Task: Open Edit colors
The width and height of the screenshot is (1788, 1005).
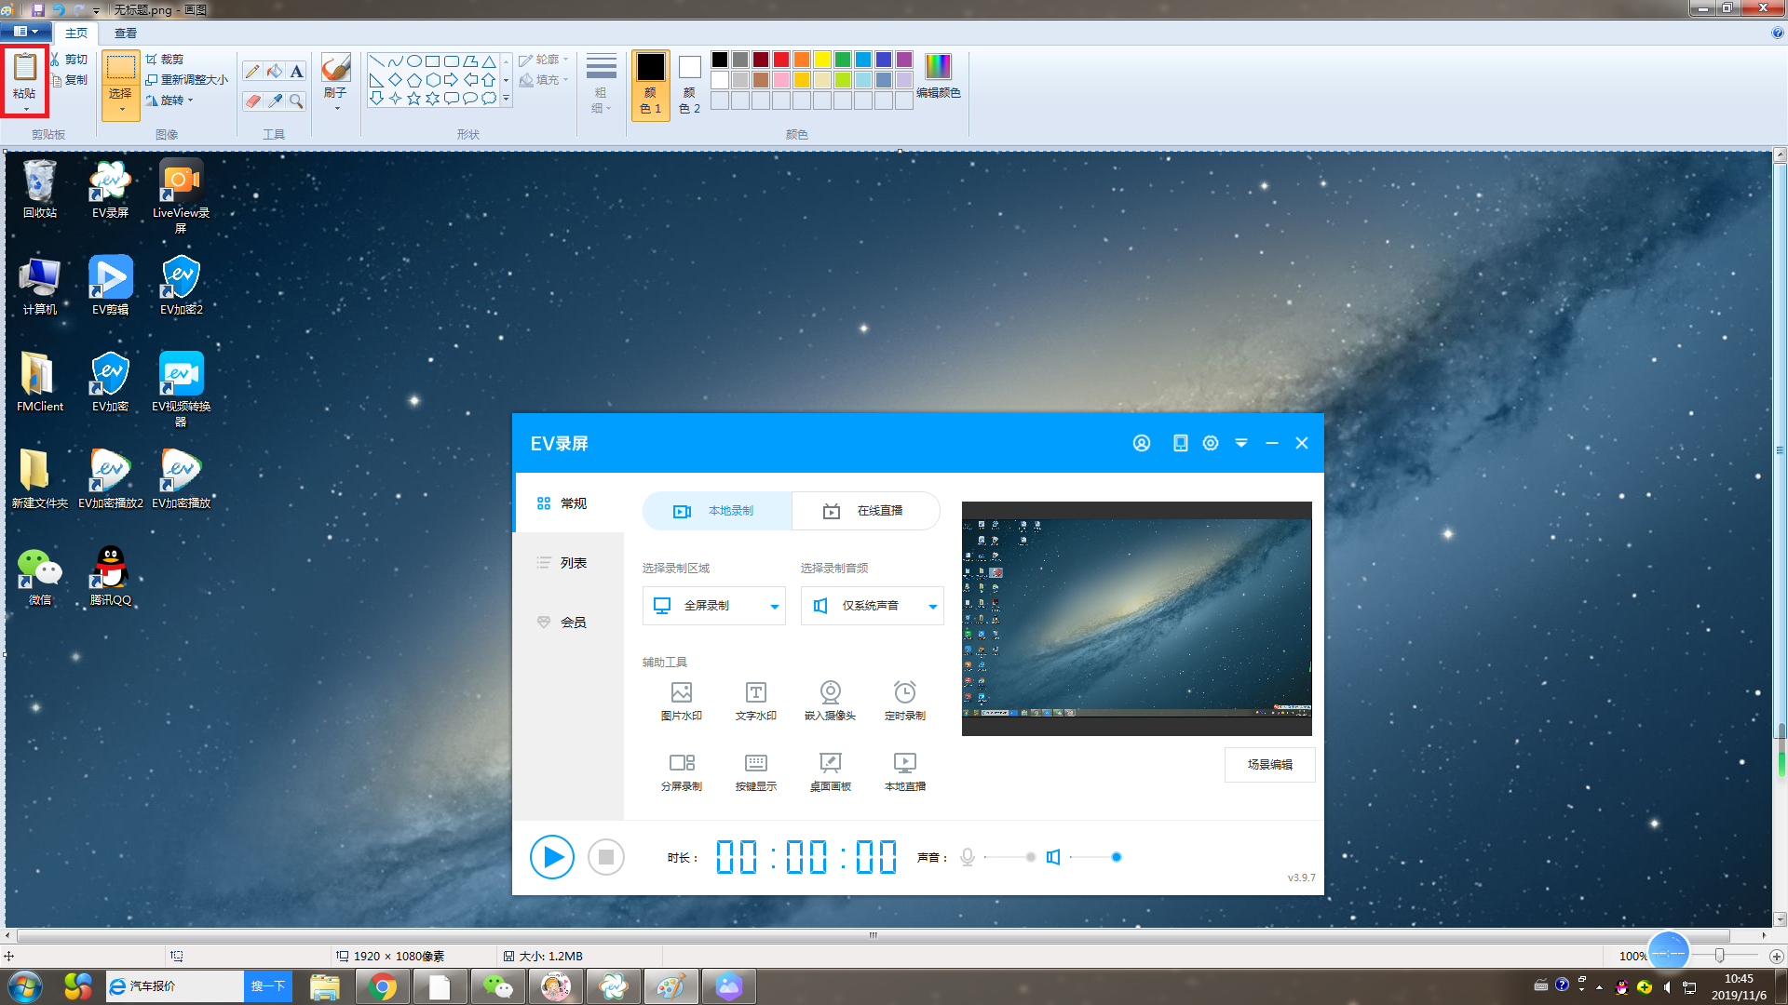Action: point(938,76)
